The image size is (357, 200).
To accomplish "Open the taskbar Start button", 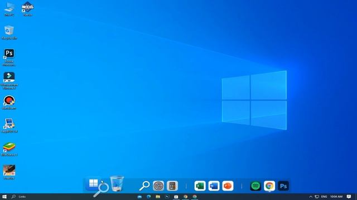I will (4, 197).
